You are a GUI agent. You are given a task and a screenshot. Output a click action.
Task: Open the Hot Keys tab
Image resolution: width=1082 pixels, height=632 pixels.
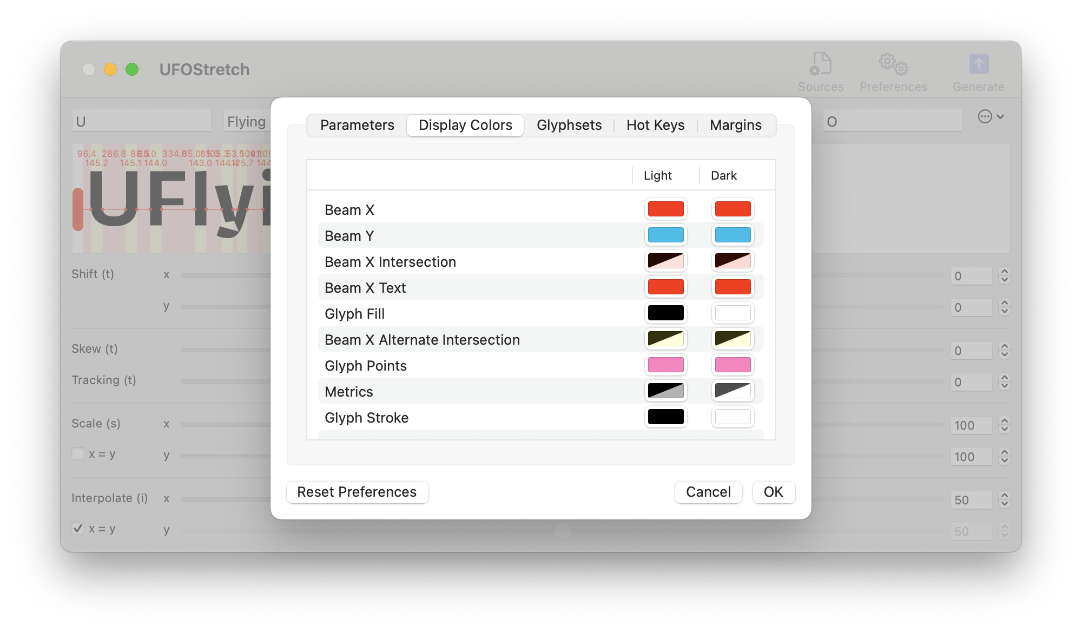pos(655,125)
